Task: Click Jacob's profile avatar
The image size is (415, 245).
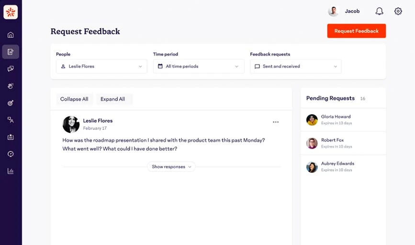Action: (x=334, y=11)
